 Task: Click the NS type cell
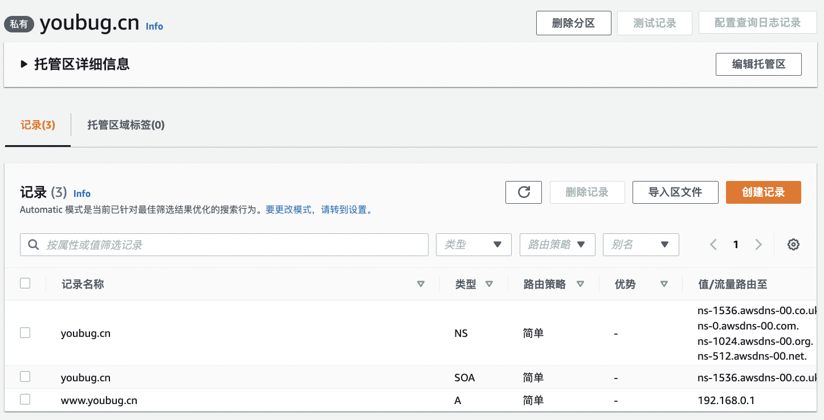461,333
